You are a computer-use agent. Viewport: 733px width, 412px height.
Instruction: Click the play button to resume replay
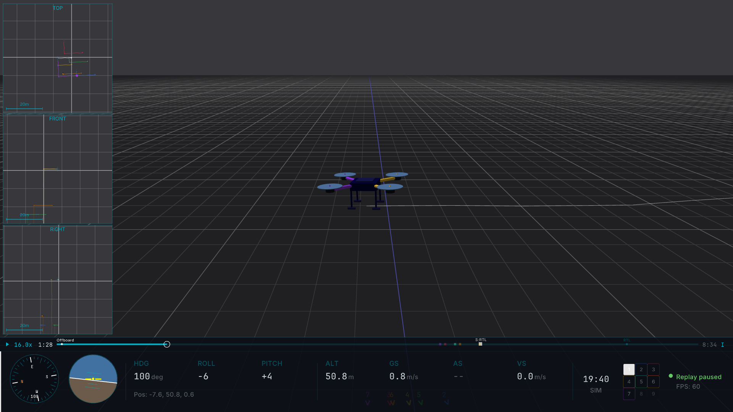point(7,344)
